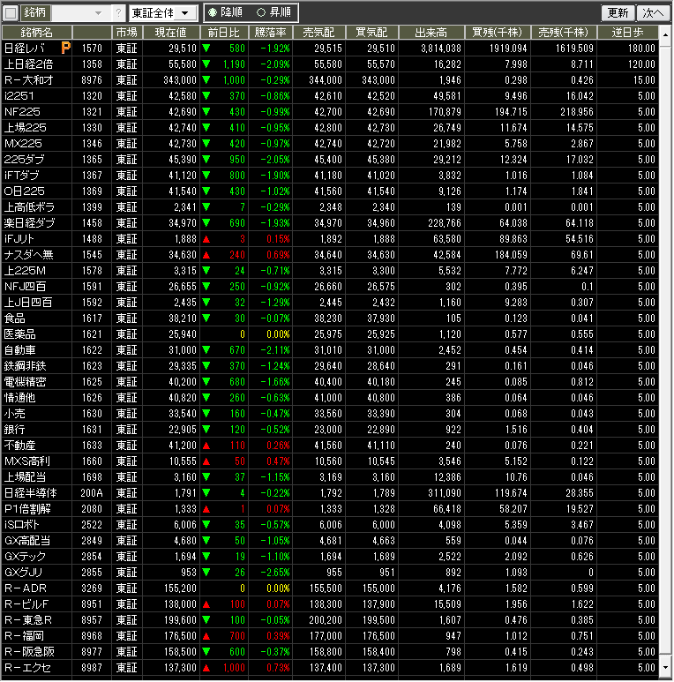Image resolution: width=674 pixels, height=682 pixels.
Task: Sort by 市場 column header
Action: [126, 32]
